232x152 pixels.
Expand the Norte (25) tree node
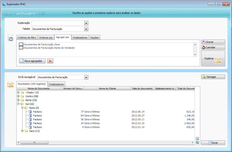tap(18, 100)
